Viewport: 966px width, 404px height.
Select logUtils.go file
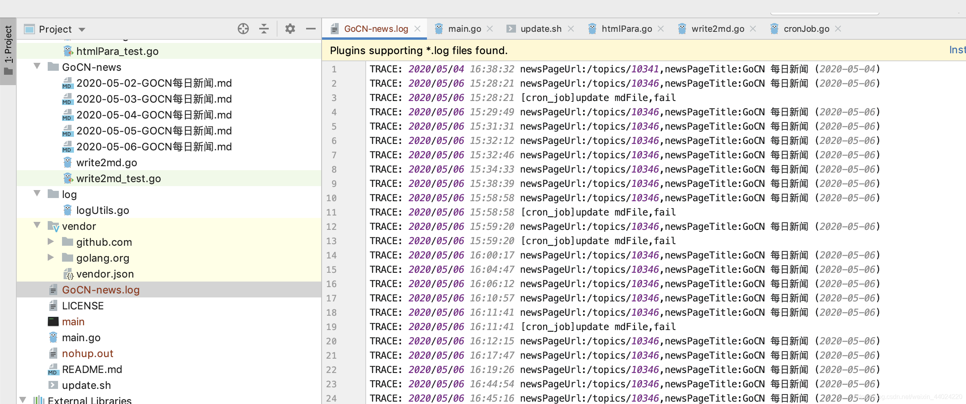click(x=169, y=210)
